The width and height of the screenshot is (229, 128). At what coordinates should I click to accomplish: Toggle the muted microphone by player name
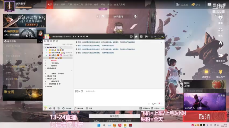(x=135, y=16)
